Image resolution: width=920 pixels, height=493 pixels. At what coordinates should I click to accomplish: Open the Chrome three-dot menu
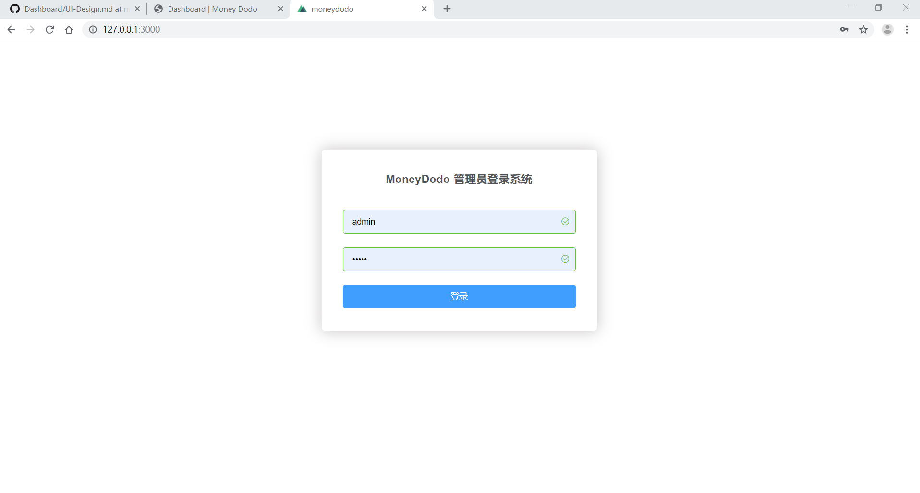907,30
